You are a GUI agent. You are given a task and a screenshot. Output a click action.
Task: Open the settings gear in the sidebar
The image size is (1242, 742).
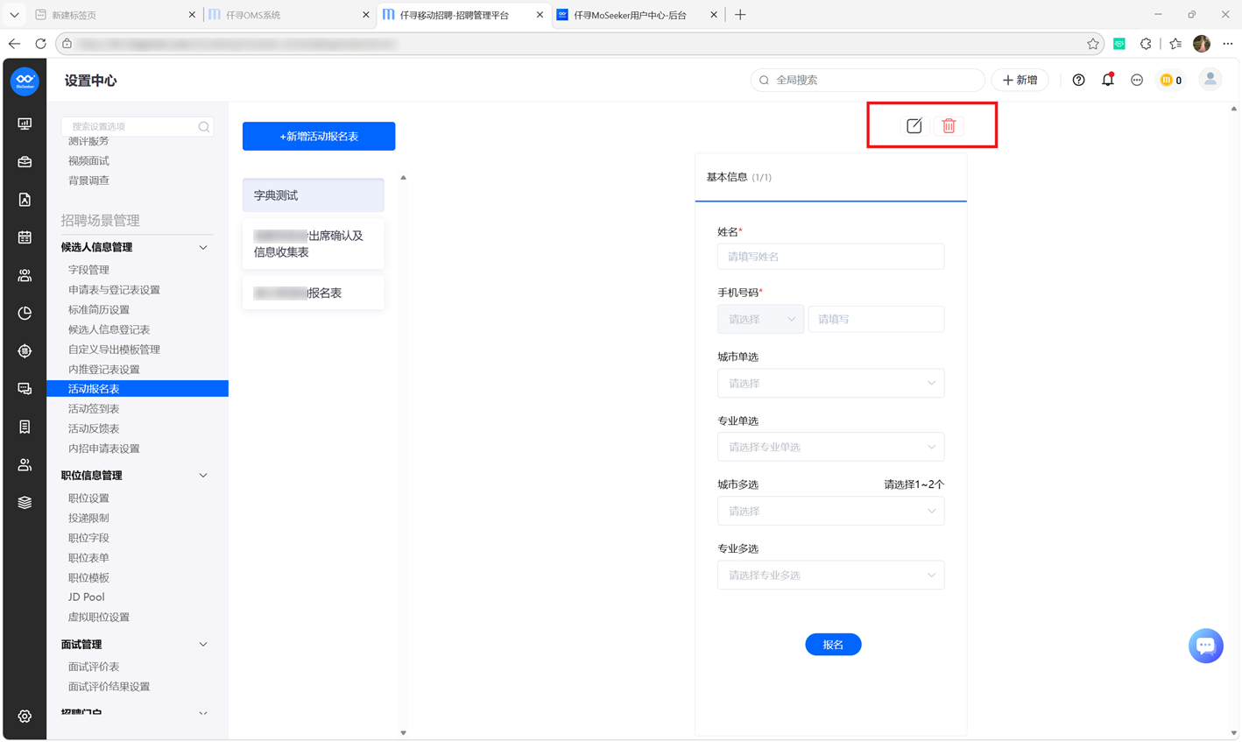[x=25, y=716]
